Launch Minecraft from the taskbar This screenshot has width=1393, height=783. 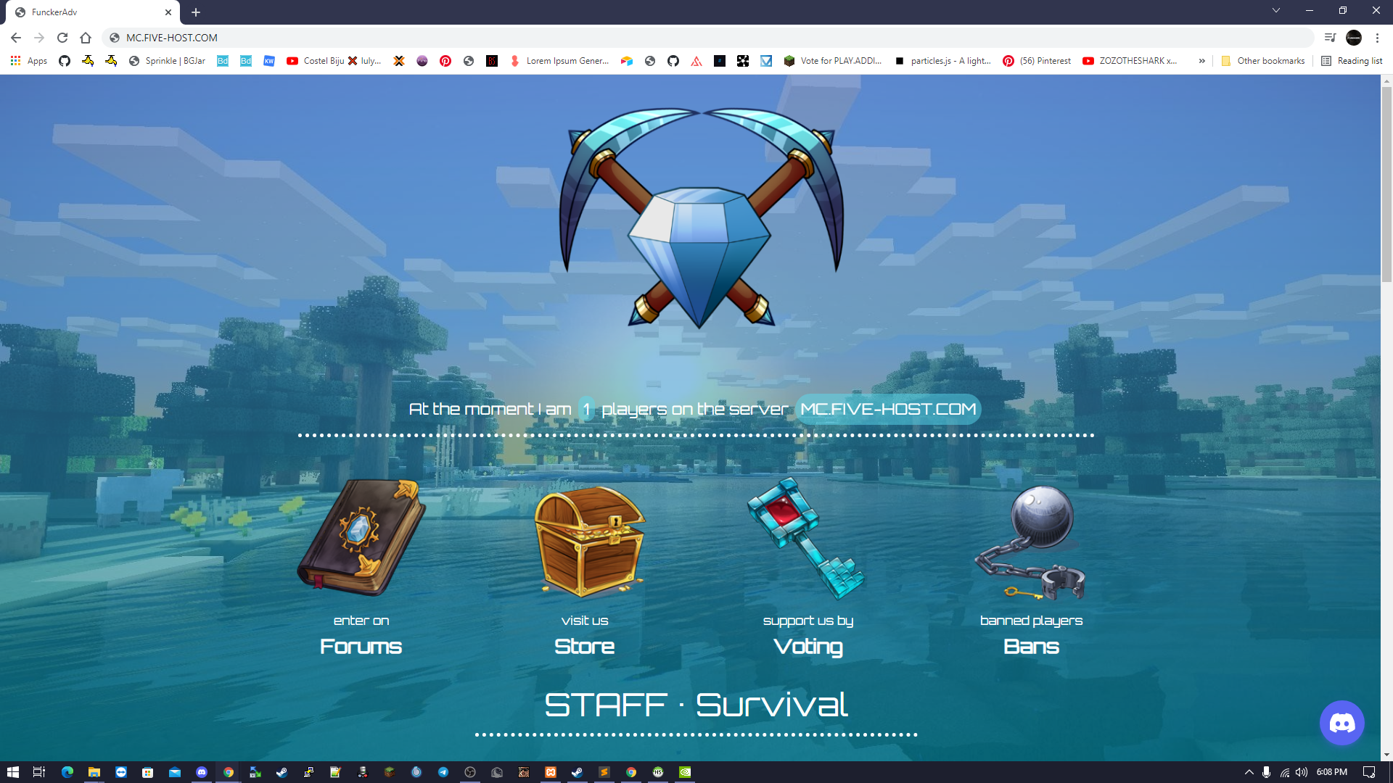[x=390, y=772]
